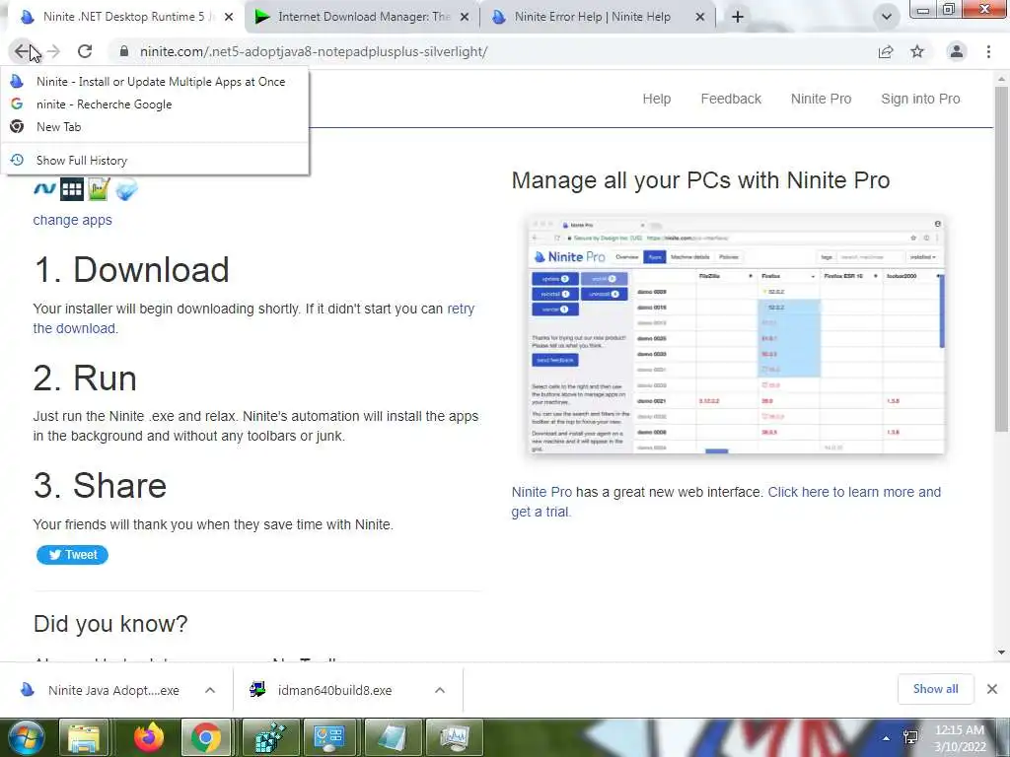Bookmark this page with the star icon

(917, 51)
